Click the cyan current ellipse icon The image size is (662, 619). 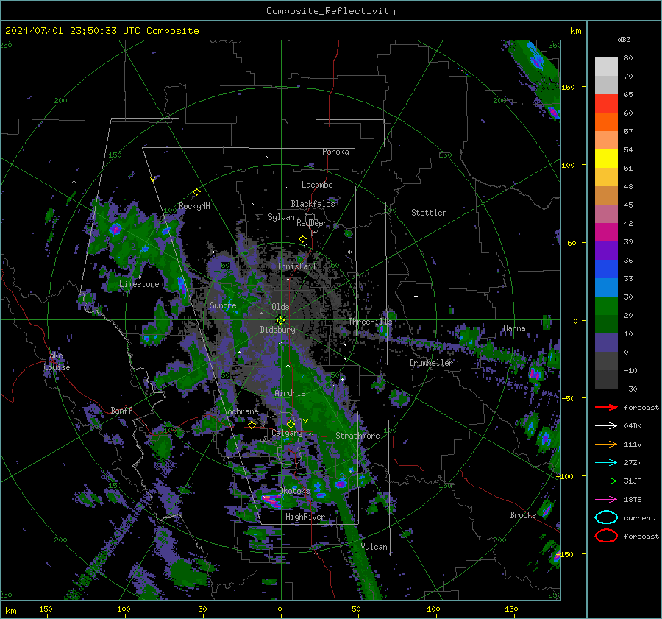coord(606,517)
